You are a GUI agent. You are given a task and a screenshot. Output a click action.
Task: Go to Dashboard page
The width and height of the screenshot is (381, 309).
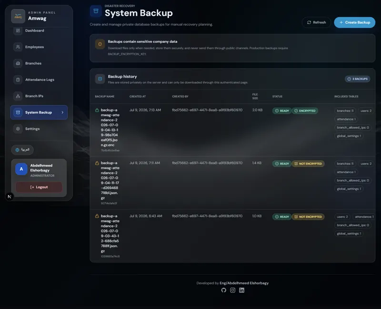click(39, 30)
